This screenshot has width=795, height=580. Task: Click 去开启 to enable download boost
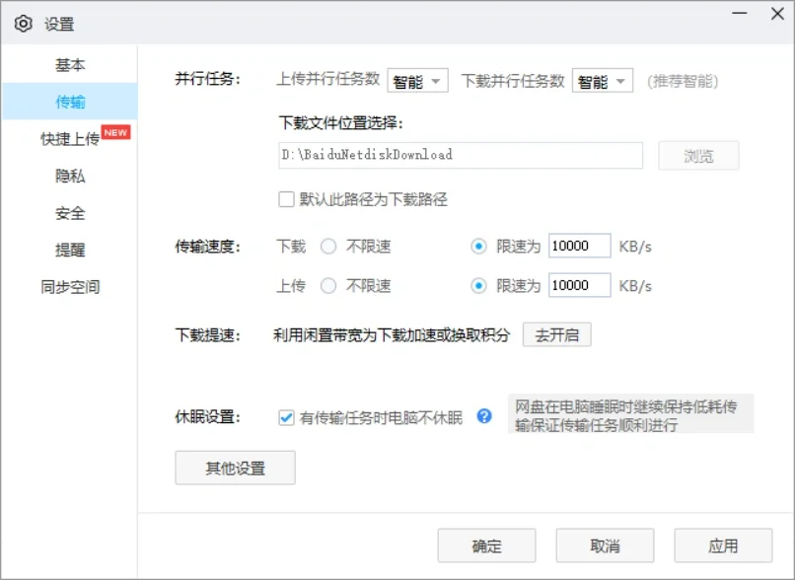click(x=556, y=334)
